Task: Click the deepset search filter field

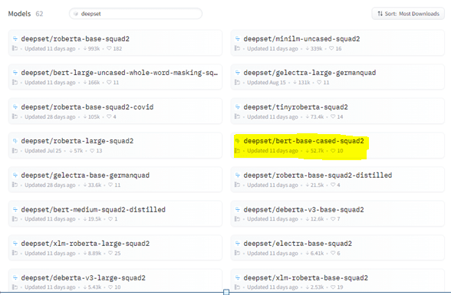Action: tap(136, 14)
